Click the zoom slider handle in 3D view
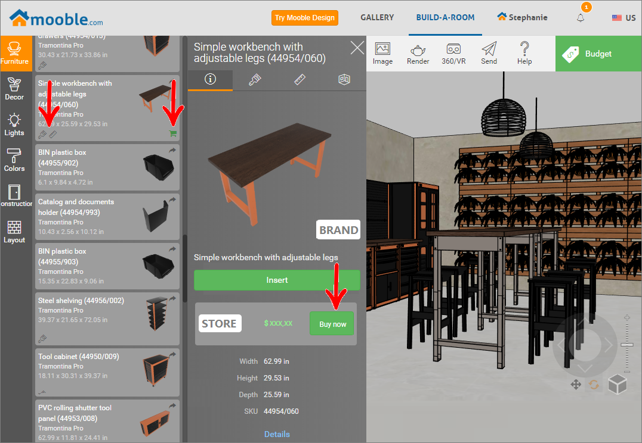 627,345
